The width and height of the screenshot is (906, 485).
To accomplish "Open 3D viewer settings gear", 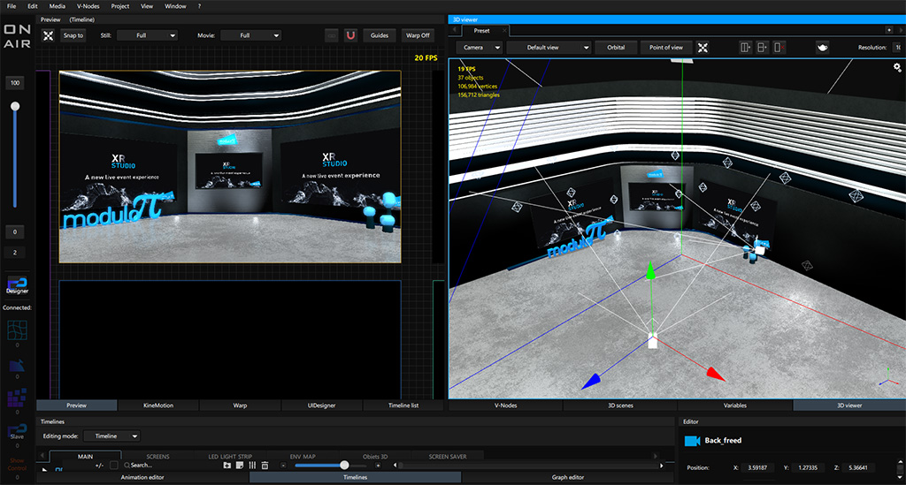I will click(x=897, y=67).
